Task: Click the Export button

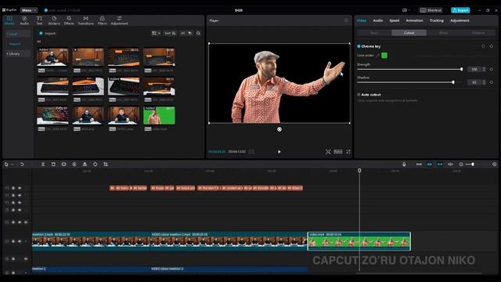Action: (x=460, y=10)
